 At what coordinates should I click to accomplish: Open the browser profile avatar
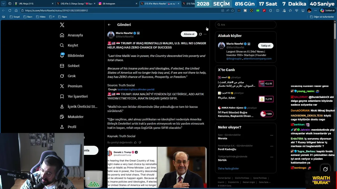pos(309,10)
